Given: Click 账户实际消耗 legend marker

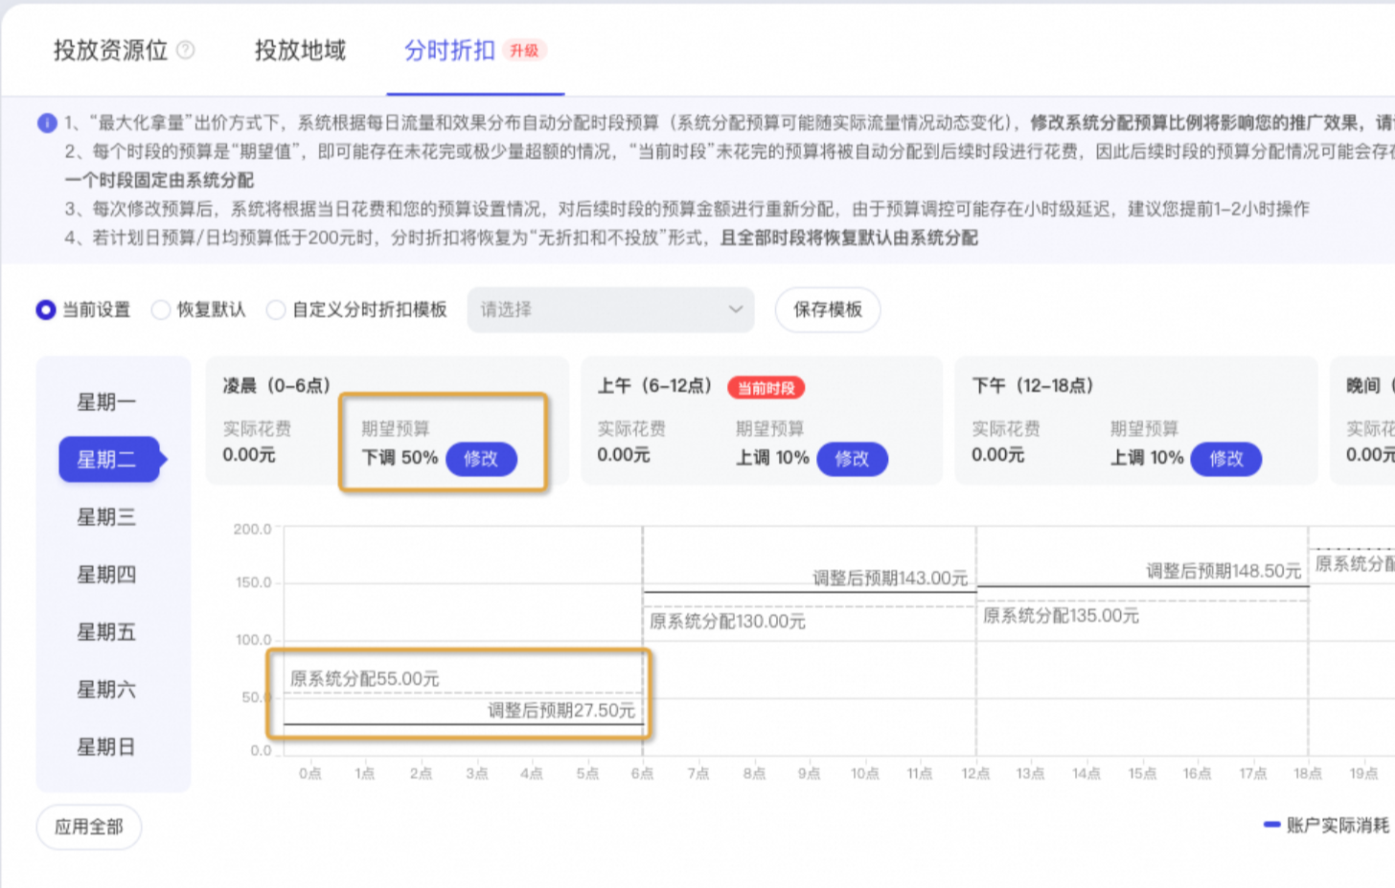Looking at the screenshot, I should pos(1272,825).
